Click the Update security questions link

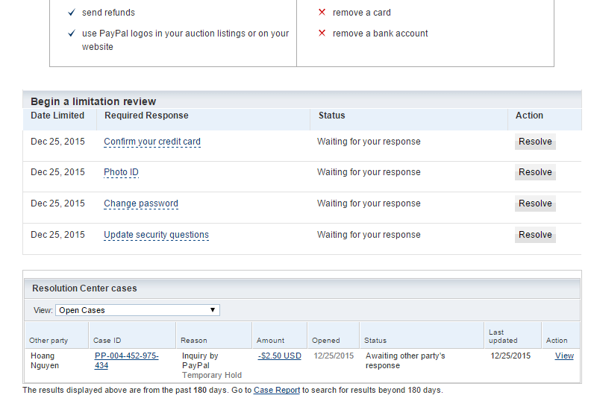click(x=156, y=235)
